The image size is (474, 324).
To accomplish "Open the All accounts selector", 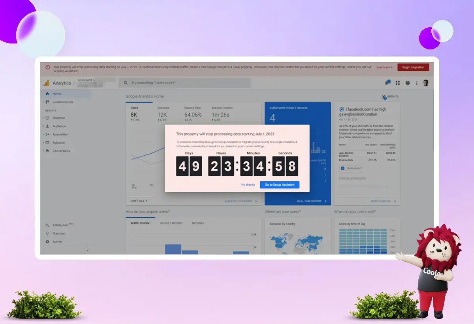I will point(86,80).
